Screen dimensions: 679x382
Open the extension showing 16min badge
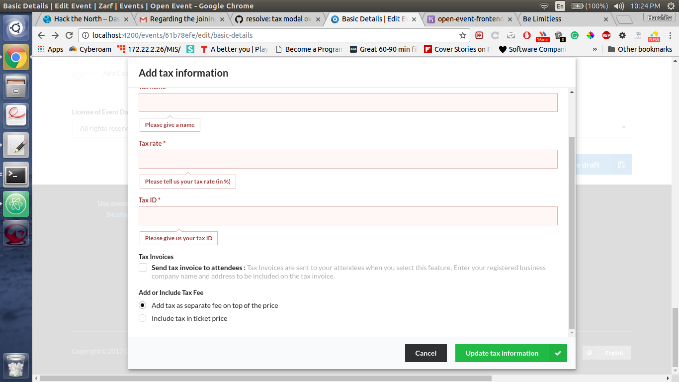point(542,36)
